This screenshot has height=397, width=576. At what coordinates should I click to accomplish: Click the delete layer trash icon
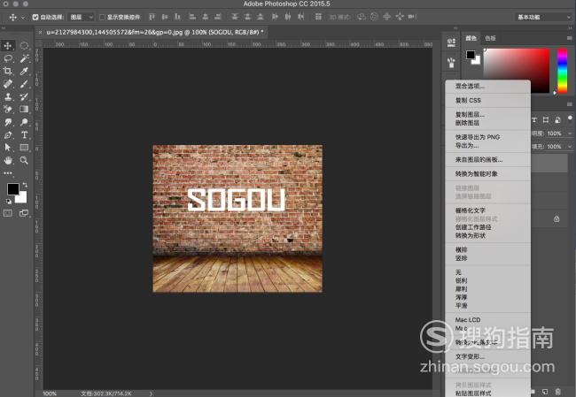tap(558, 392)
